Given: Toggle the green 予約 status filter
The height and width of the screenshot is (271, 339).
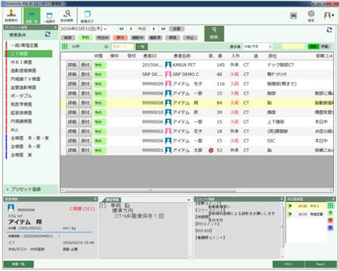Looking at the screenshot, I should [86, 38].
